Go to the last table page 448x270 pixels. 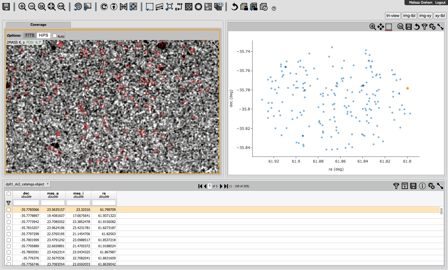pos(226,186)
